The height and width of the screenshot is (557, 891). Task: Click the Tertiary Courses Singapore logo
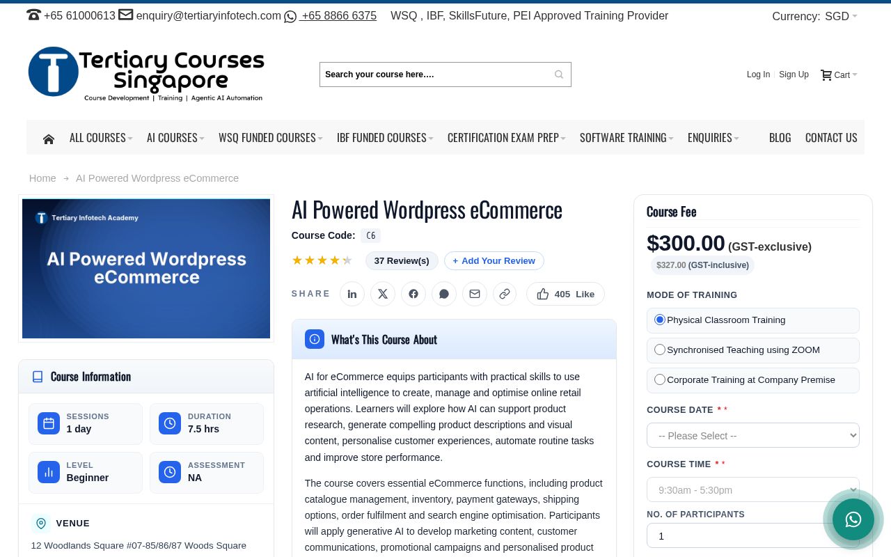point(146,74)
